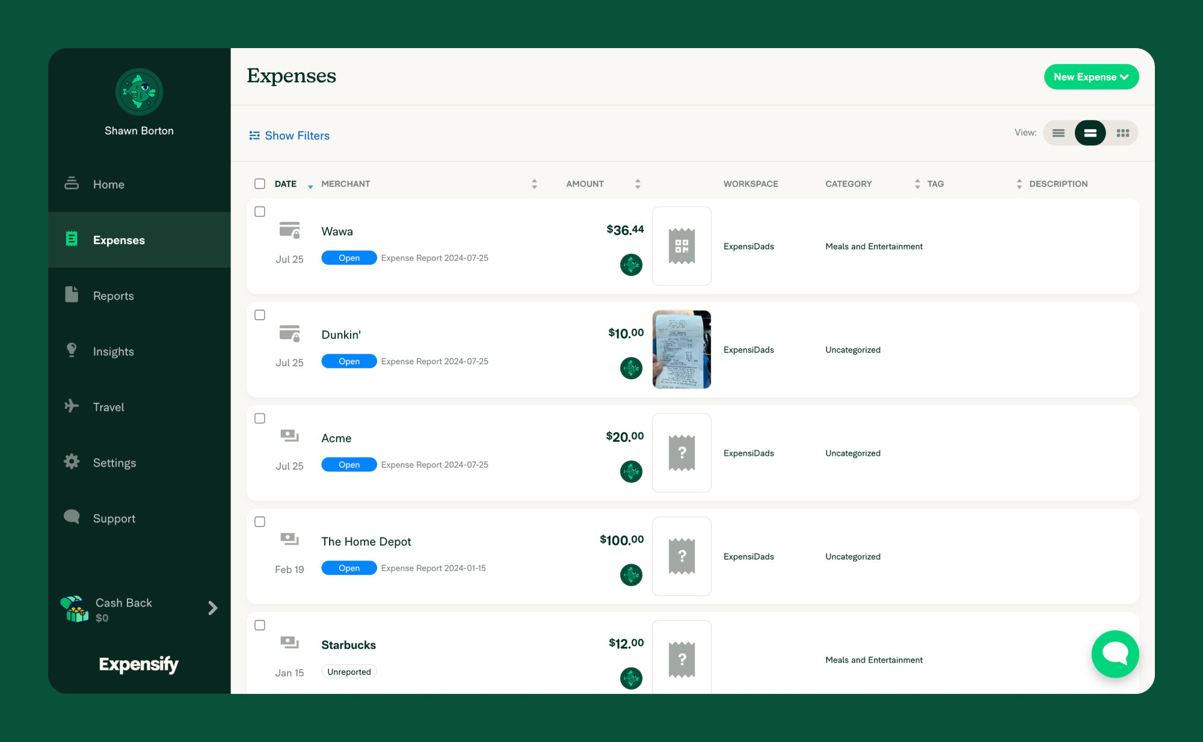Click the Starbucks user avatar icon
The image size is (1203, 742).
(x=631, y=678)
